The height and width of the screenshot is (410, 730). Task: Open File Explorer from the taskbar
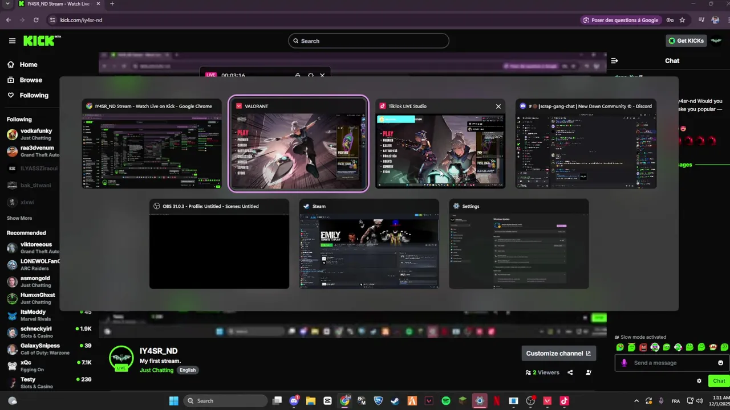point(311,401)
